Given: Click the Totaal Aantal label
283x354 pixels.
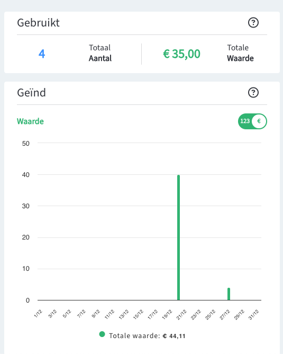Looking at the screenshot, I should coord(100,53).
